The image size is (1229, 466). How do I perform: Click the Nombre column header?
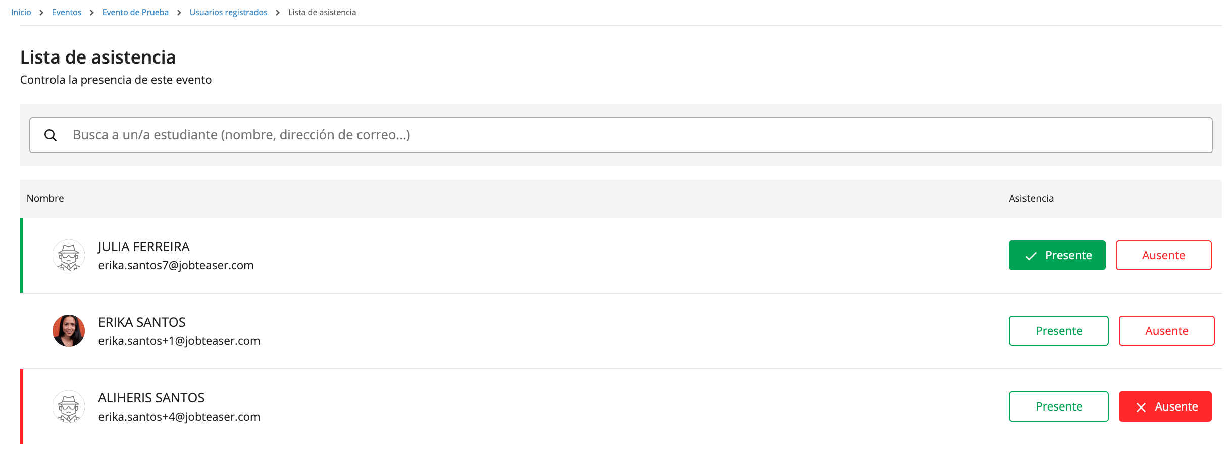click(x=45, y=198)
